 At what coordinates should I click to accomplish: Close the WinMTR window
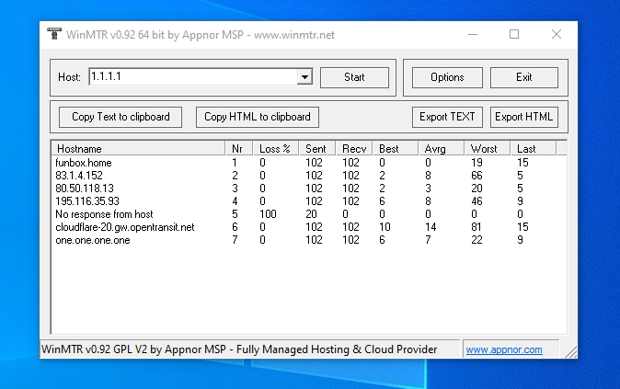tap(557, 34)
